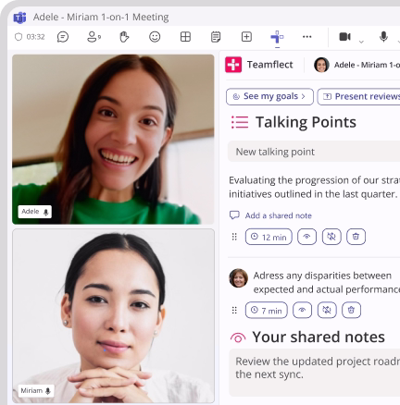Click the crossed icon next to 12 min

click(x=331, y=237)
